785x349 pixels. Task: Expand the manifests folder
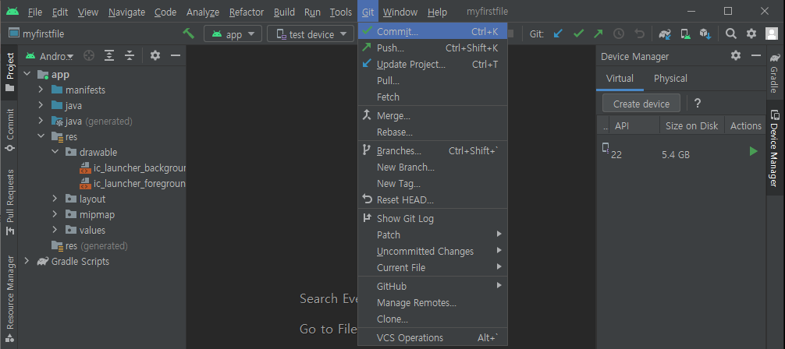41,90
